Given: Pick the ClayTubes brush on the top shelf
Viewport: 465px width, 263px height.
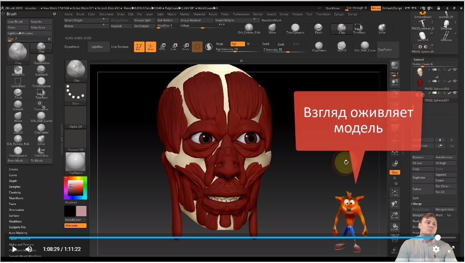Looking at the screenshot, I should coord(319,46).
